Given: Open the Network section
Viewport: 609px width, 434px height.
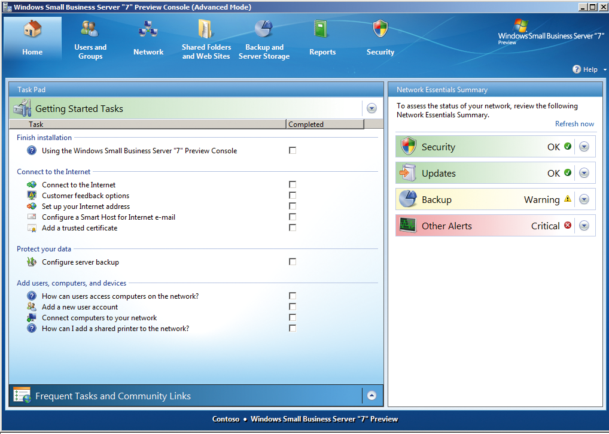Looking at the screenshot, I should (x=148, y=38).
